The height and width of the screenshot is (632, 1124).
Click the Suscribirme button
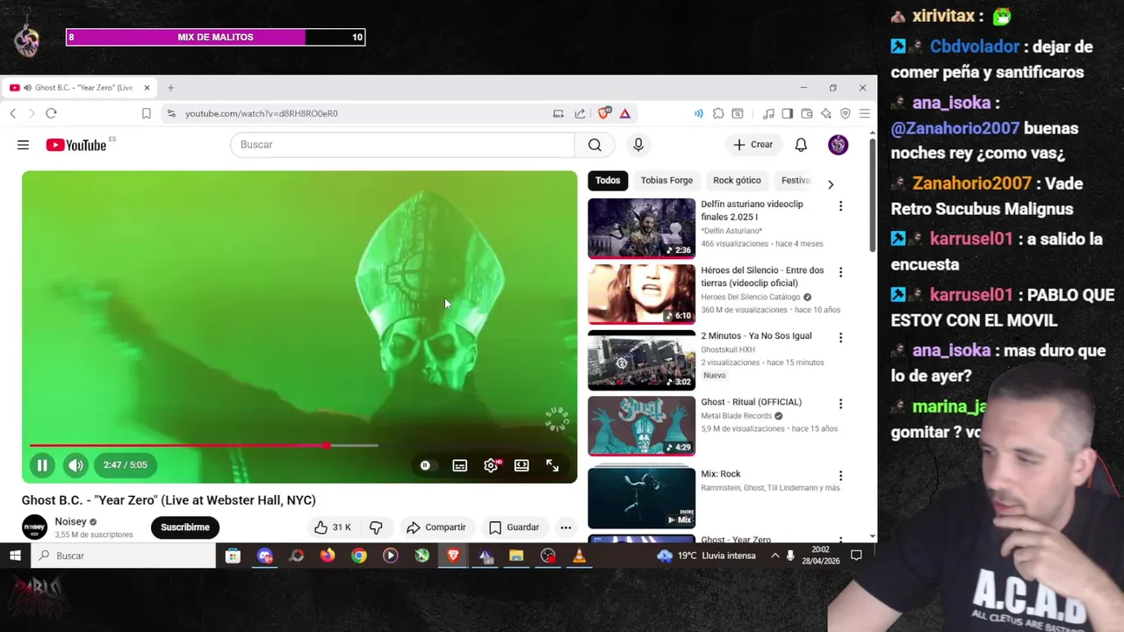coord(185,528)
